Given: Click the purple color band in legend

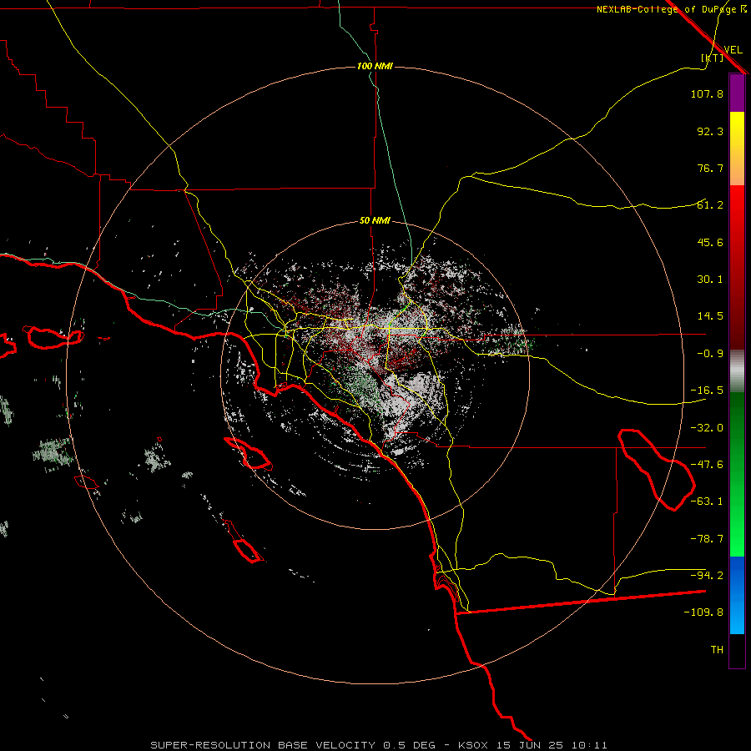Looking at the screenshot, I should [737, 93].
